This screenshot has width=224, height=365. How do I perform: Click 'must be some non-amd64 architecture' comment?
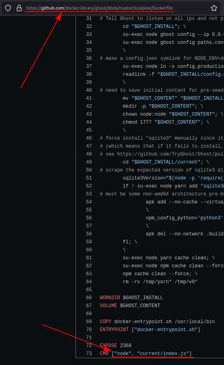pyautogui.click(x=162, y=194)
